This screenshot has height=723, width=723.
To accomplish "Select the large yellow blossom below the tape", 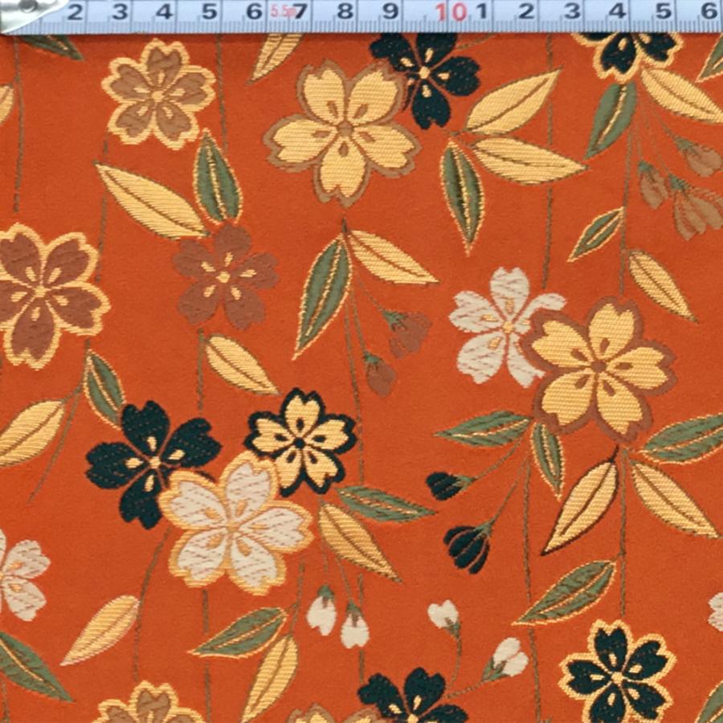I will 344,133.
